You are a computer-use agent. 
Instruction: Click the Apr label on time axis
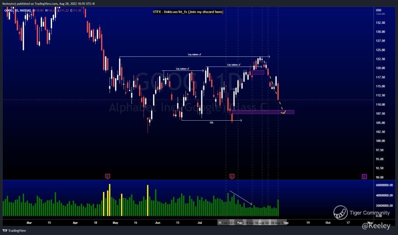click(75, 223)
